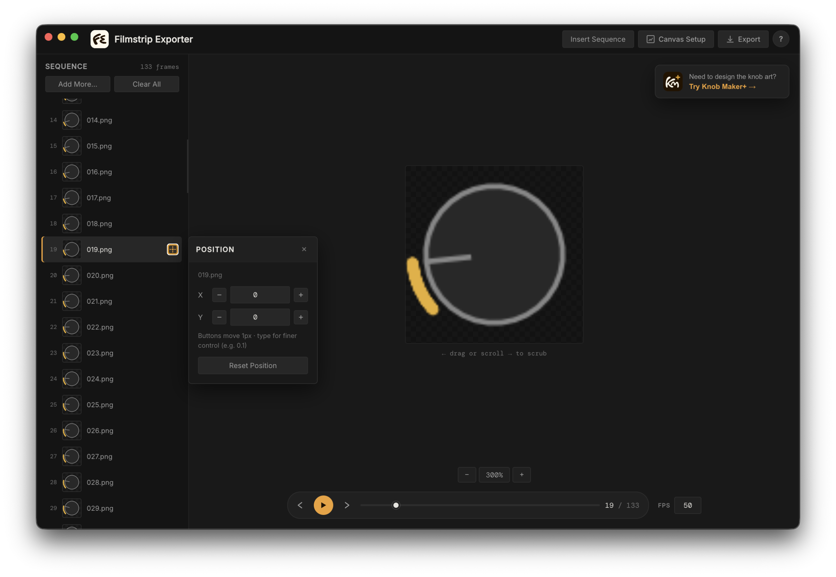
Task: Zoom out the preview with minus
Action: 467,475
